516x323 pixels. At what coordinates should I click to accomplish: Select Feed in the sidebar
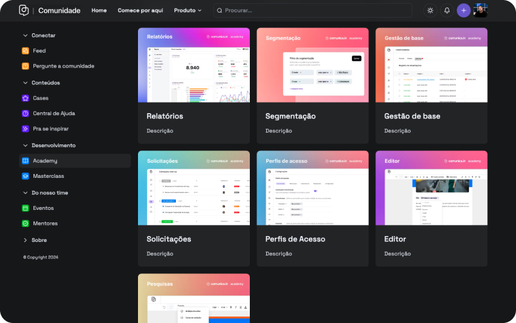39,50
